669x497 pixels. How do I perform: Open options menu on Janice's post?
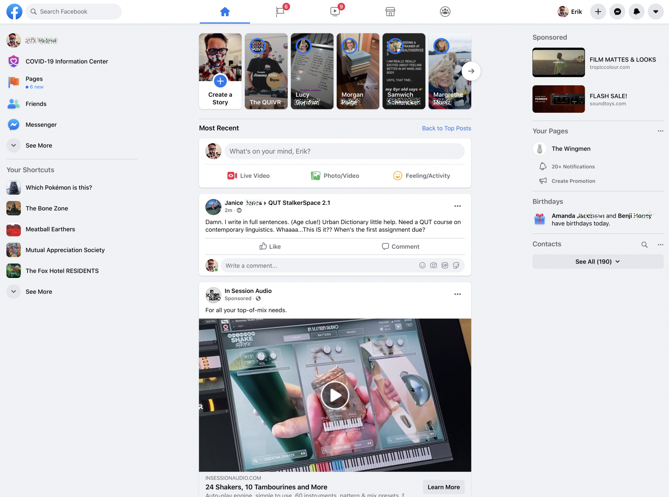[x=458, y=206]
